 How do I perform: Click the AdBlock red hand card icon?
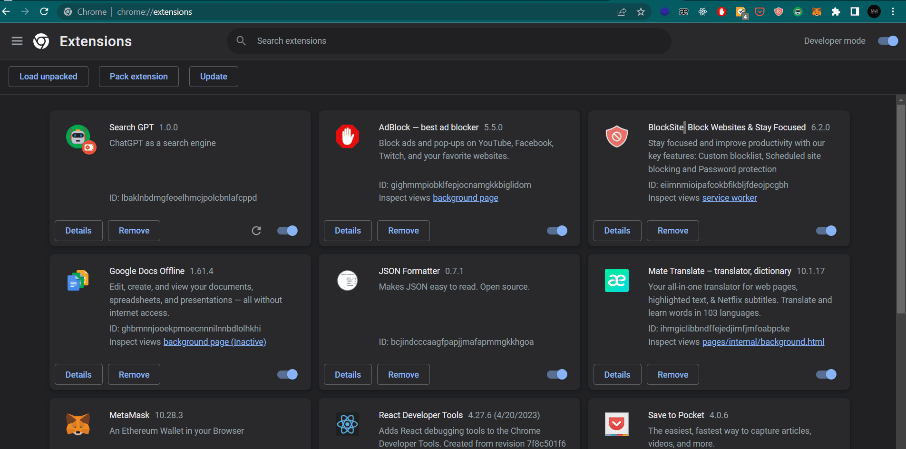pos(348,137)
